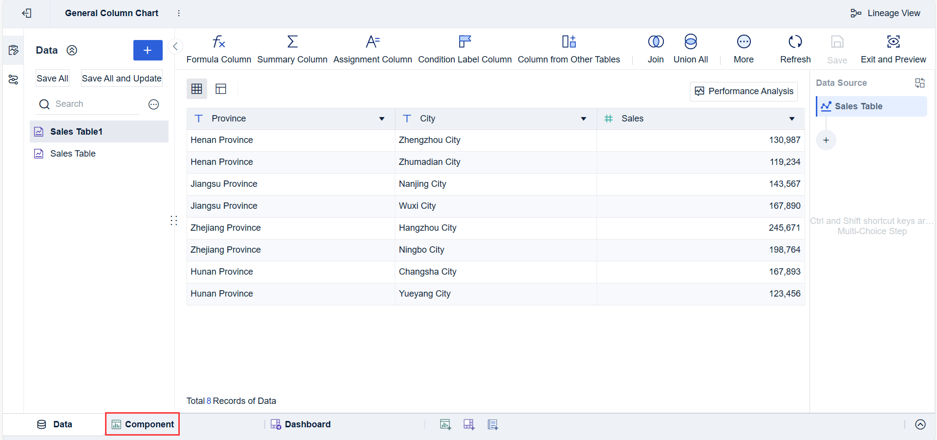Select Sales Table in the data list
Viewport: 937px width, 440px height.
pyautogui.click(x=73, y=154)
